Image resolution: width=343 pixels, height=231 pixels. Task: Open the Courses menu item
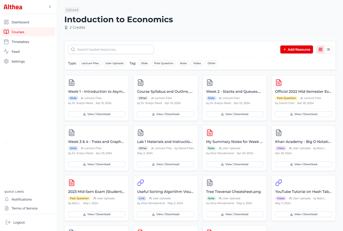18,32
